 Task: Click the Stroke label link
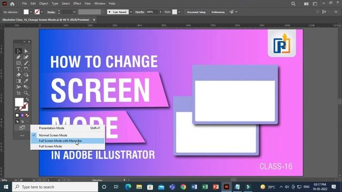(51, 12)
